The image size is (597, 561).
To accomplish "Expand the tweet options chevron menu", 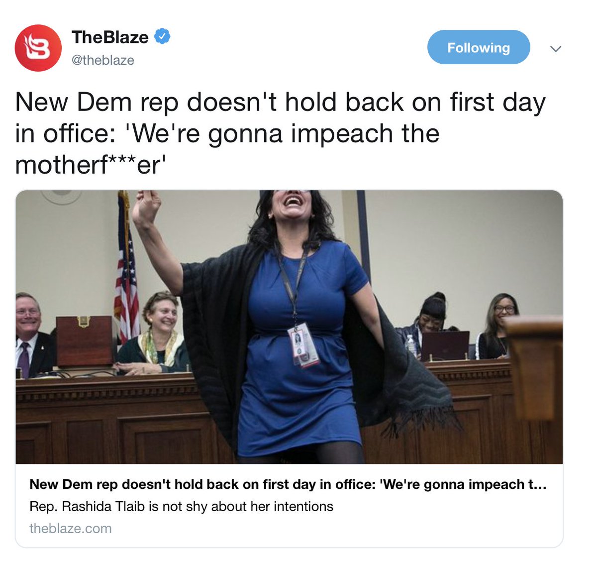I will coord(556,48).
